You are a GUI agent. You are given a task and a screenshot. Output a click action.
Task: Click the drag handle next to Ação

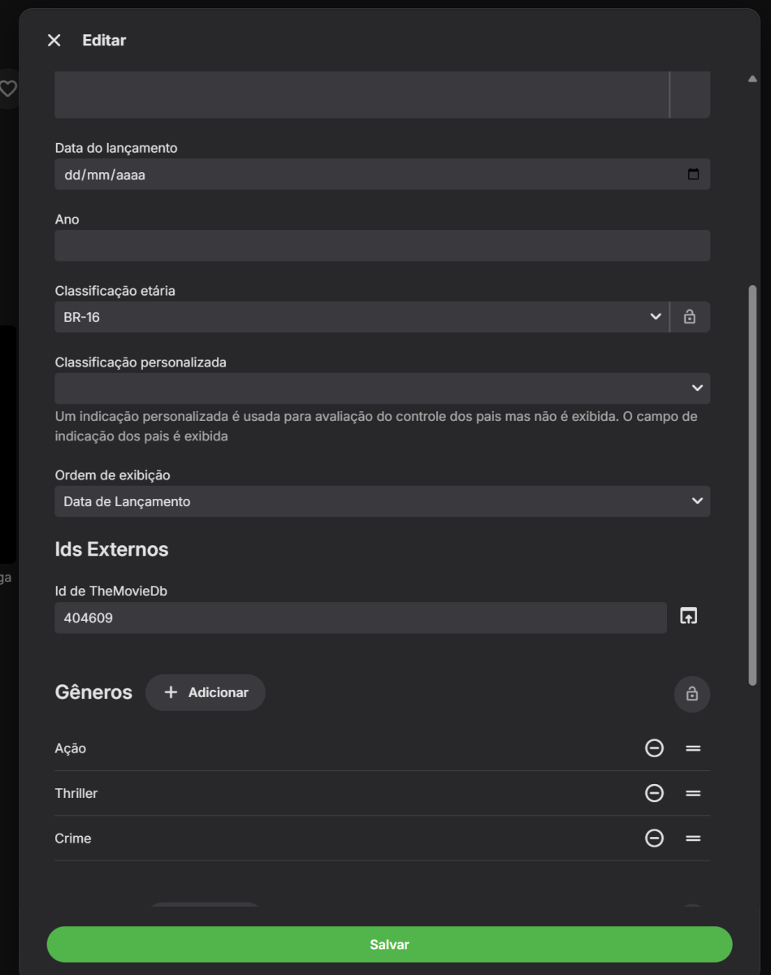pyautogui.click(x=692, y=747)
